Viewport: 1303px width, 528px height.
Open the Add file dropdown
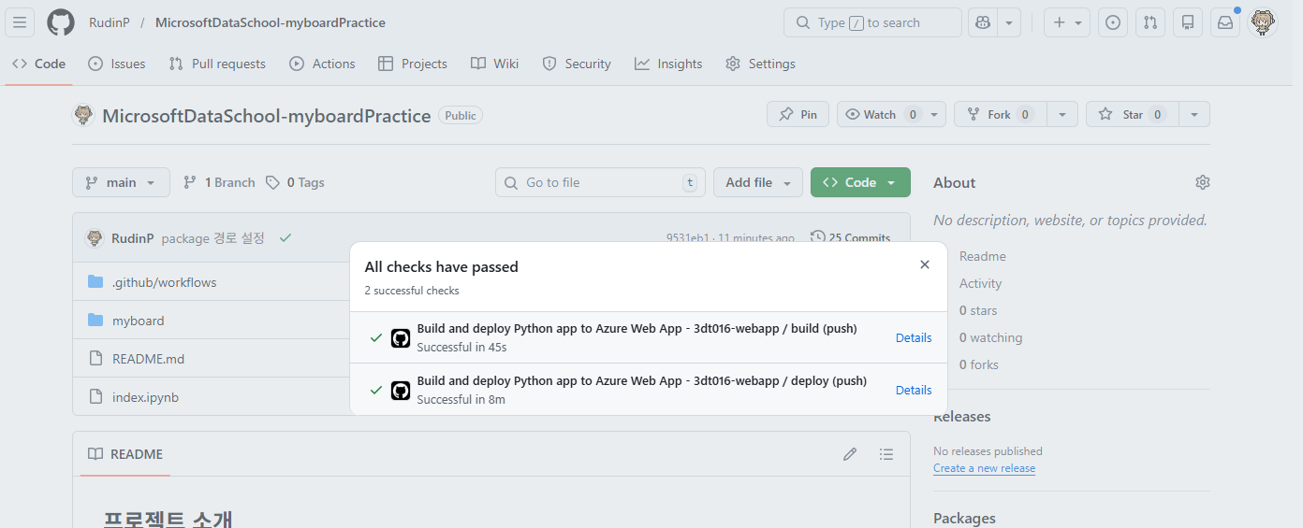tap(758, 182)
